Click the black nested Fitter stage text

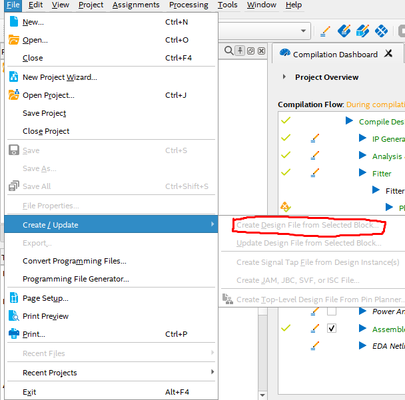395,191
